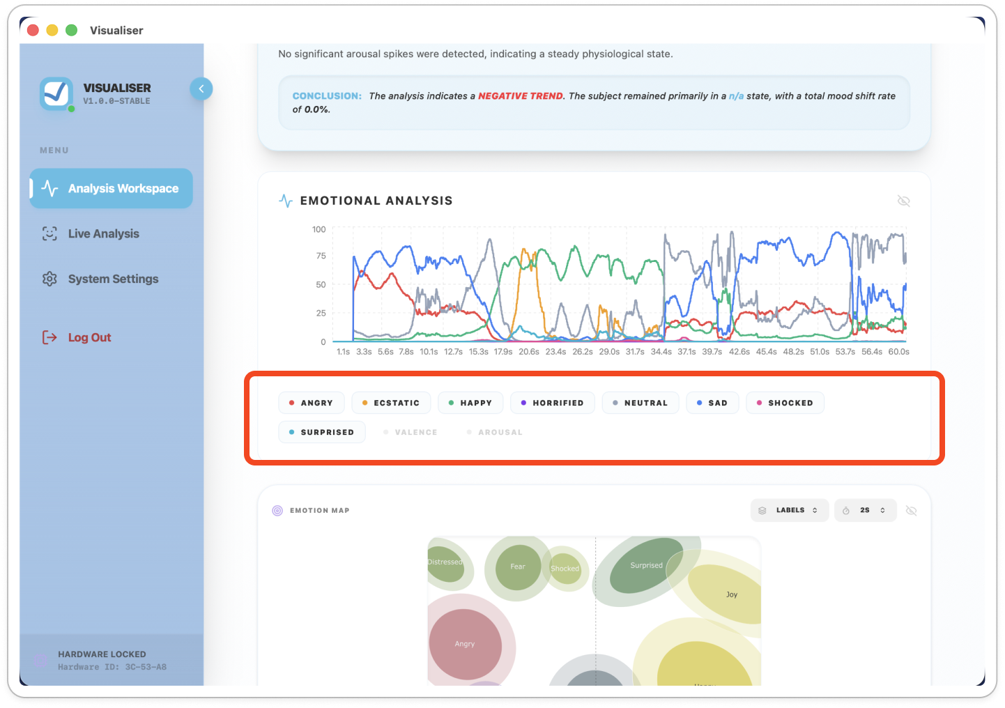This screenshot has width=1005, height=708.
Task: Click the CONCLUSION: label
Action: [x=327, y=96]
